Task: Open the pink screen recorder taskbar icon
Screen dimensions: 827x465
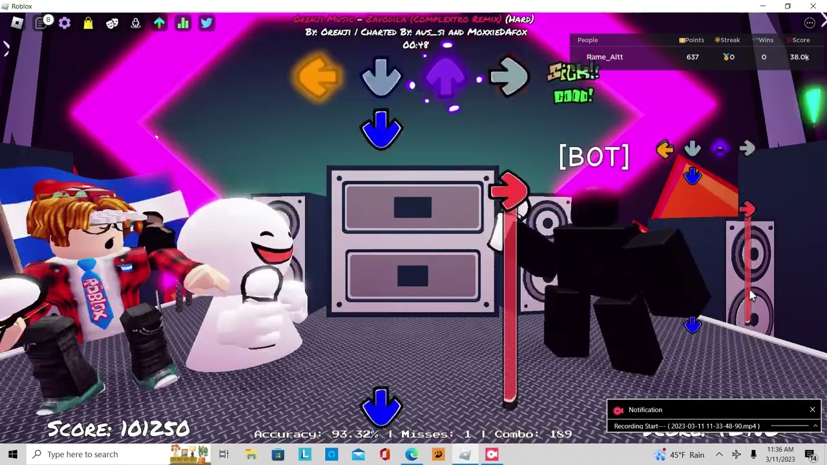Action: 492,455
